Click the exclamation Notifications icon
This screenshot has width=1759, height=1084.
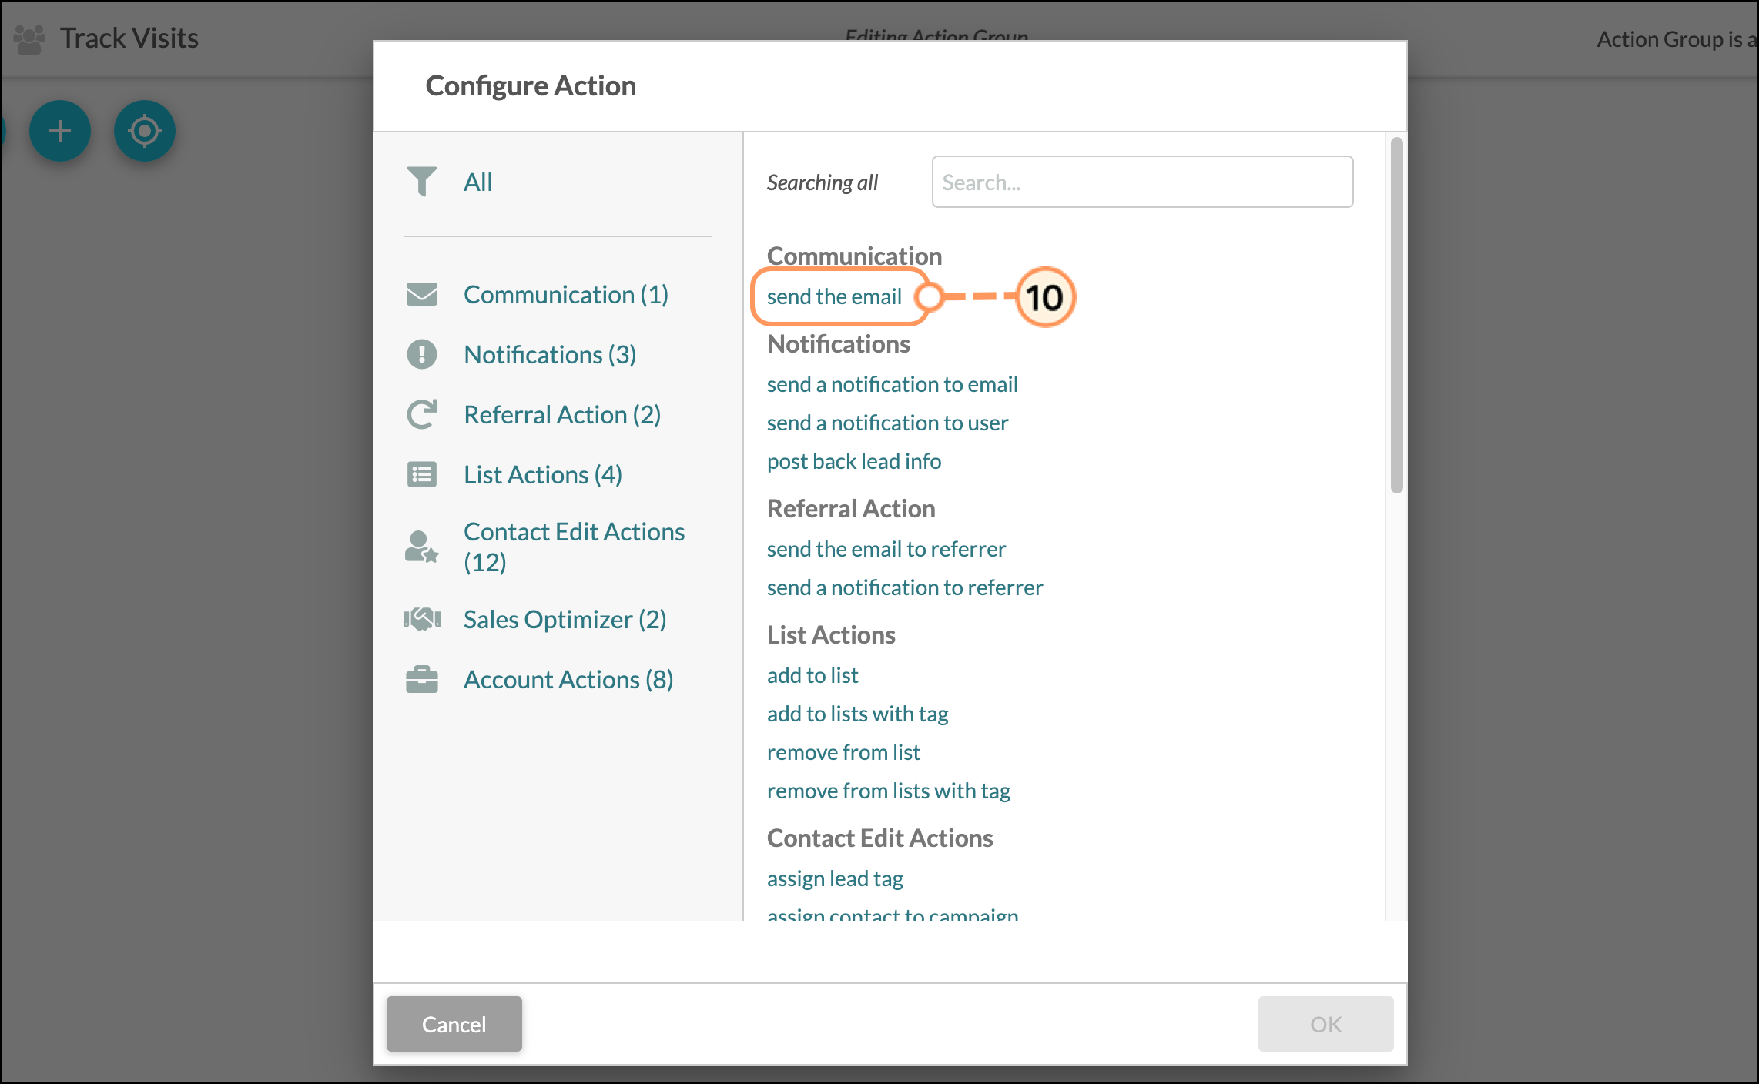(x=421, y=354)
